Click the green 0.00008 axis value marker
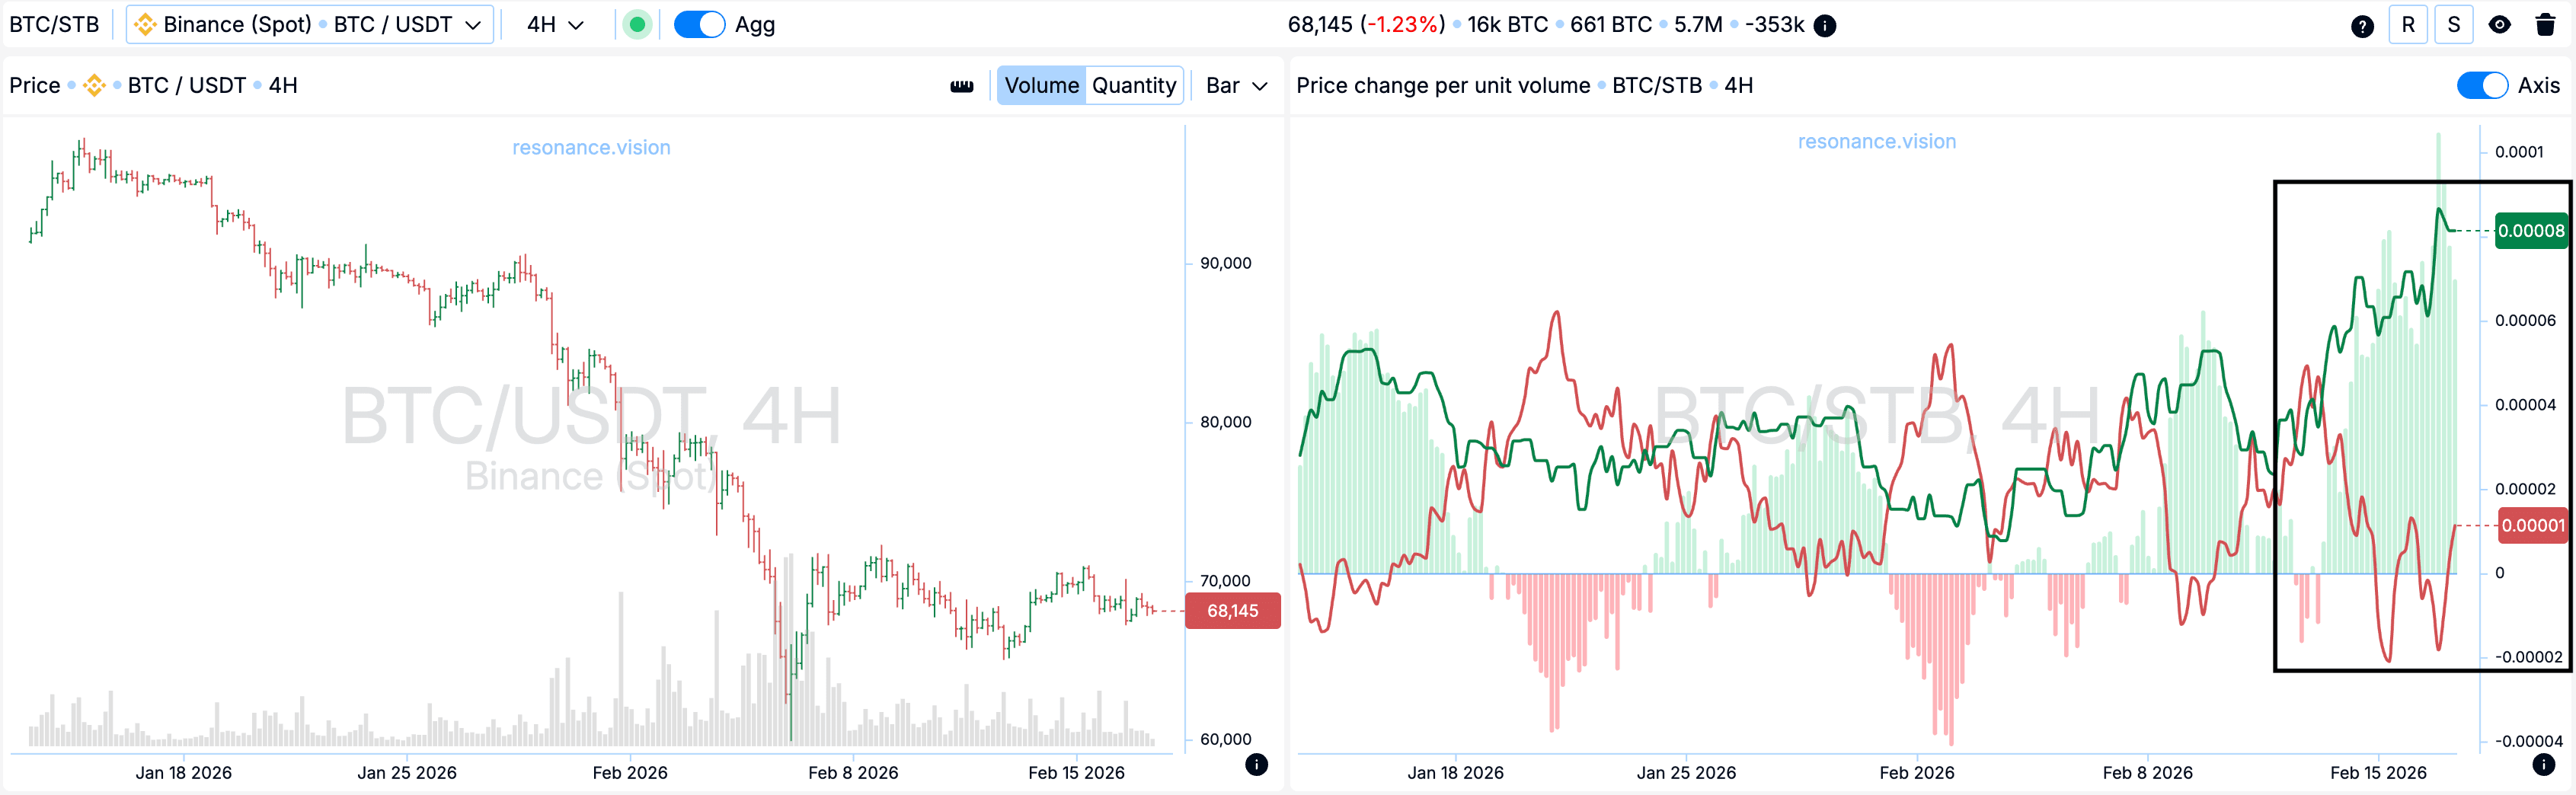This screenshot has height=795, width=2576. 2530,231
